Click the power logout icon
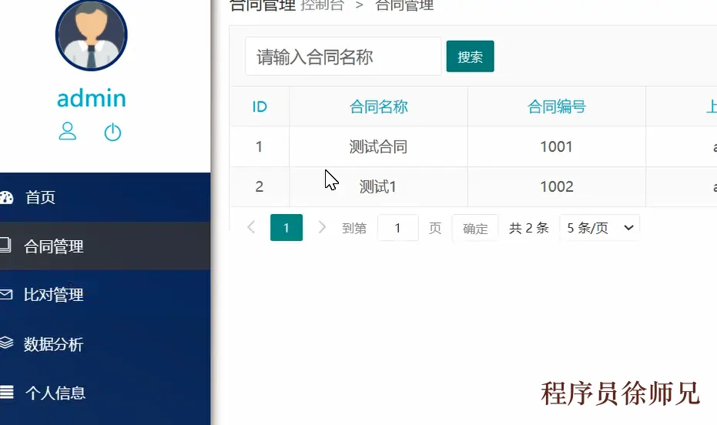The height and width of the screenshot is (425, 717). (x=112, y=132)
